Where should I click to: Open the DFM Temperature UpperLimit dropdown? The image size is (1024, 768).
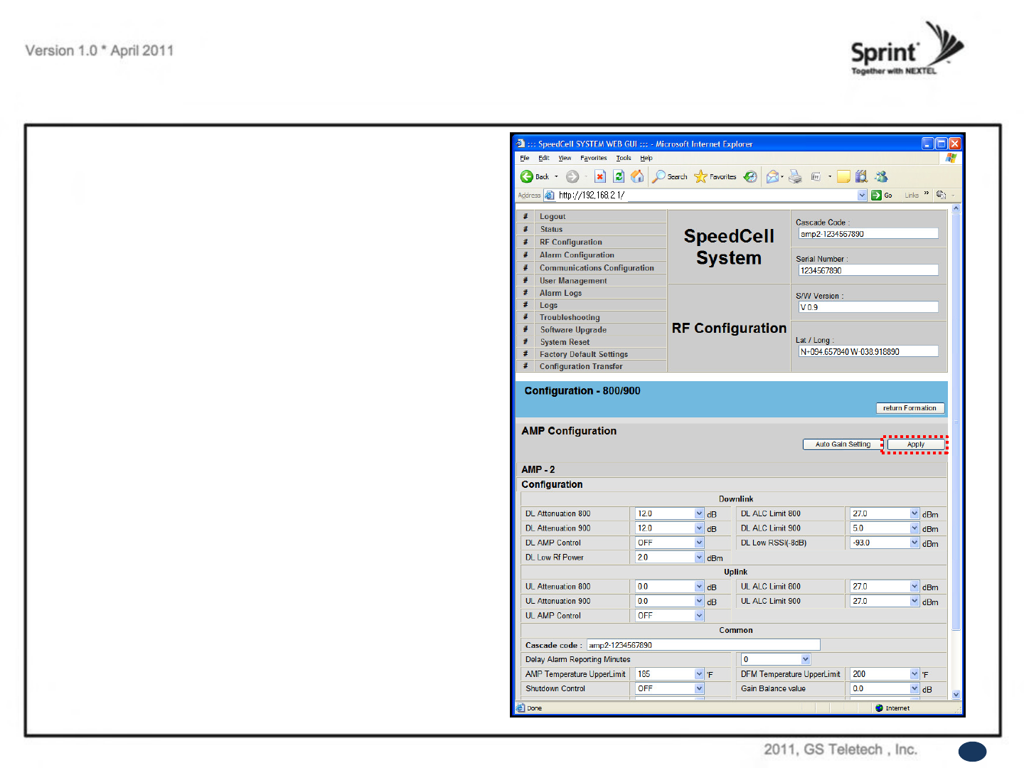[x=914, y=674]
